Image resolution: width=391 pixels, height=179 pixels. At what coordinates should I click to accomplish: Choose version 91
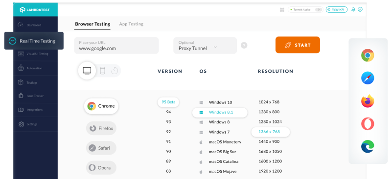click(x=168, y=141)
